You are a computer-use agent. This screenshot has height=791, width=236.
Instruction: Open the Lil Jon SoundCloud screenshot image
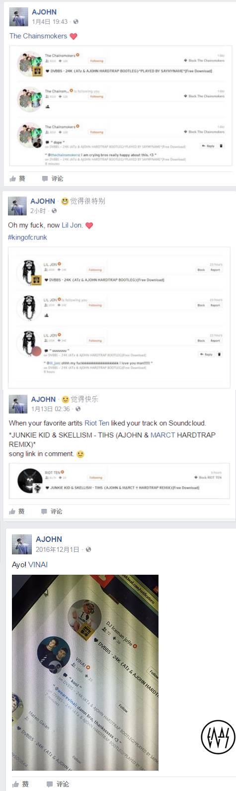pyautogui.click(x=119, y=317)
